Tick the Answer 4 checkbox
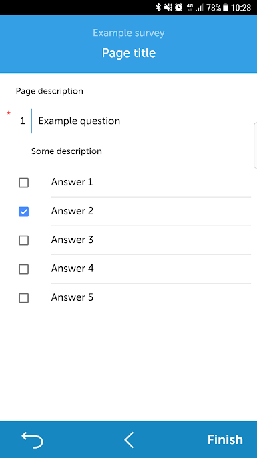The width and height of the screenshot is (257, 458). point(23,269)
